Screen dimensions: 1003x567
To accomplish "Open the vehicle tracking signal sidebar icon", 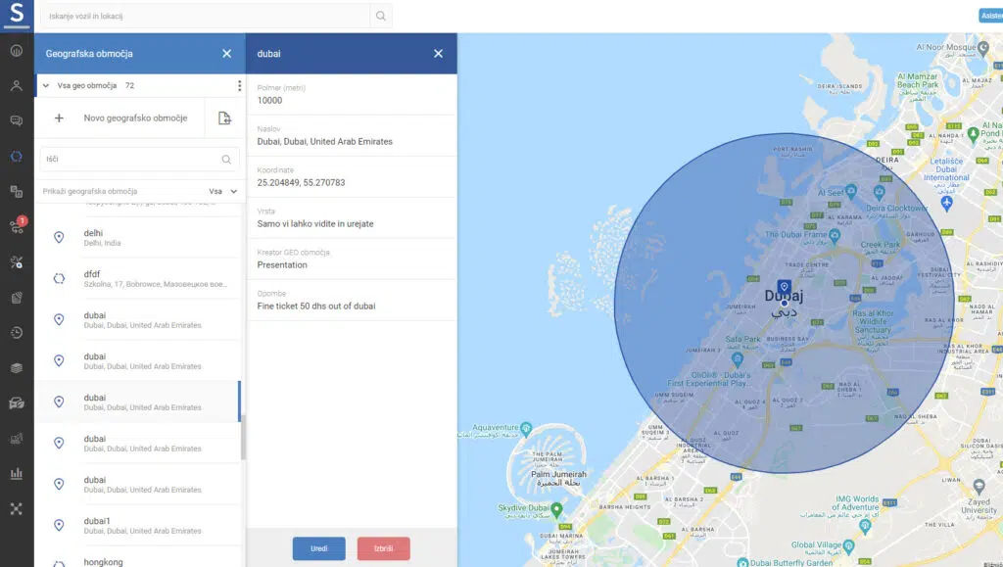I will [x=17, y=439].
